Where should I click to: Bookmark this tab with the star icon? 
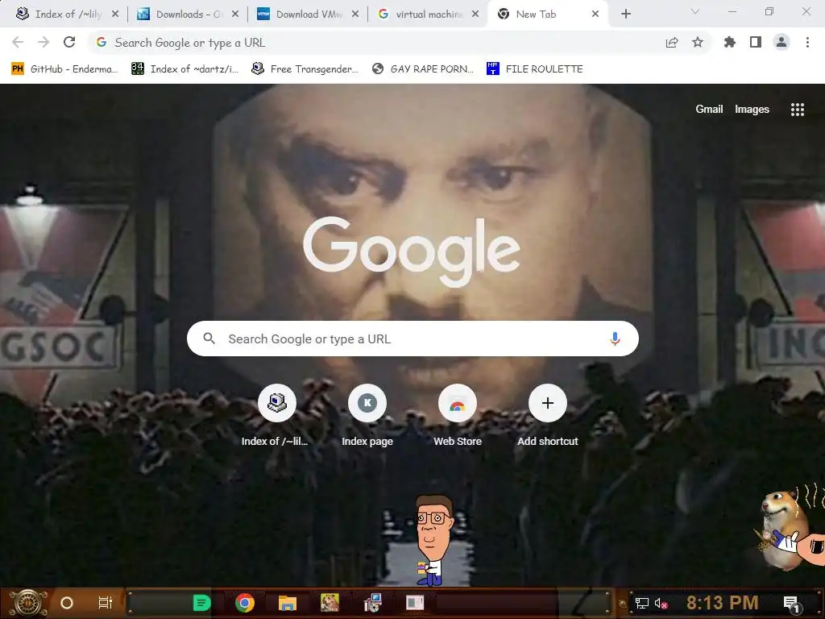click(698, 42)
